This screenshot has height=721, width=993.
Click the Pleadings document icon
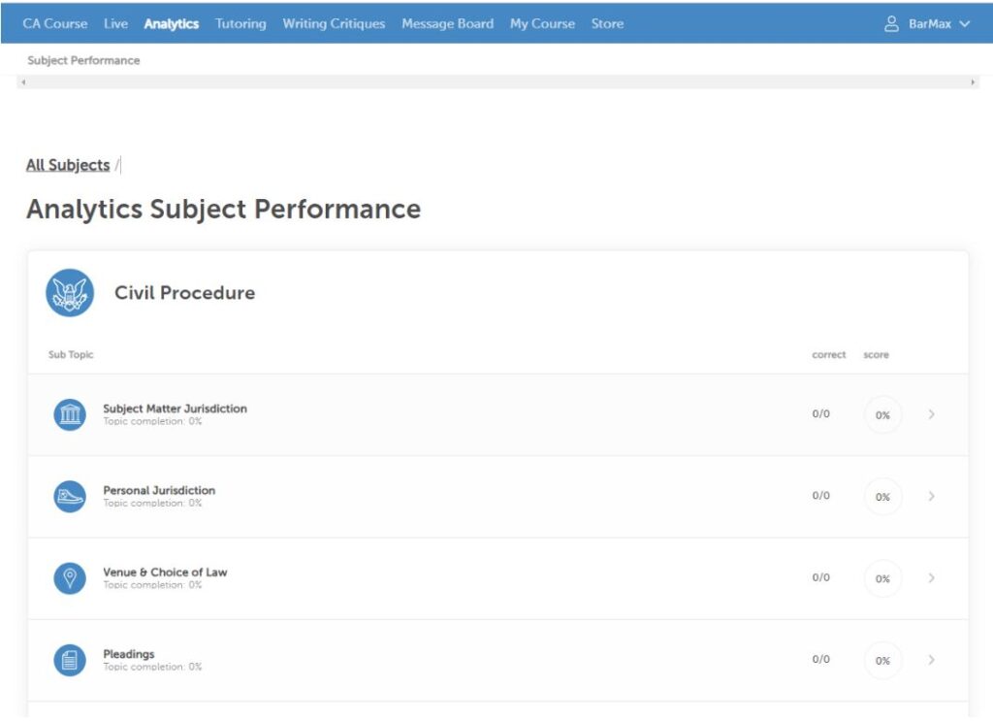click(70, 660)
